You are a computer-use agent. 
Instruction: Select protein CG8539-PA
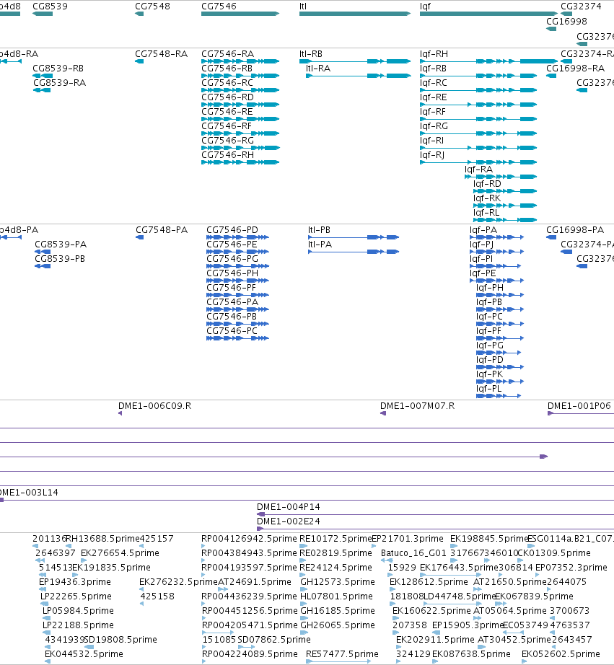[x=43, y=252]
